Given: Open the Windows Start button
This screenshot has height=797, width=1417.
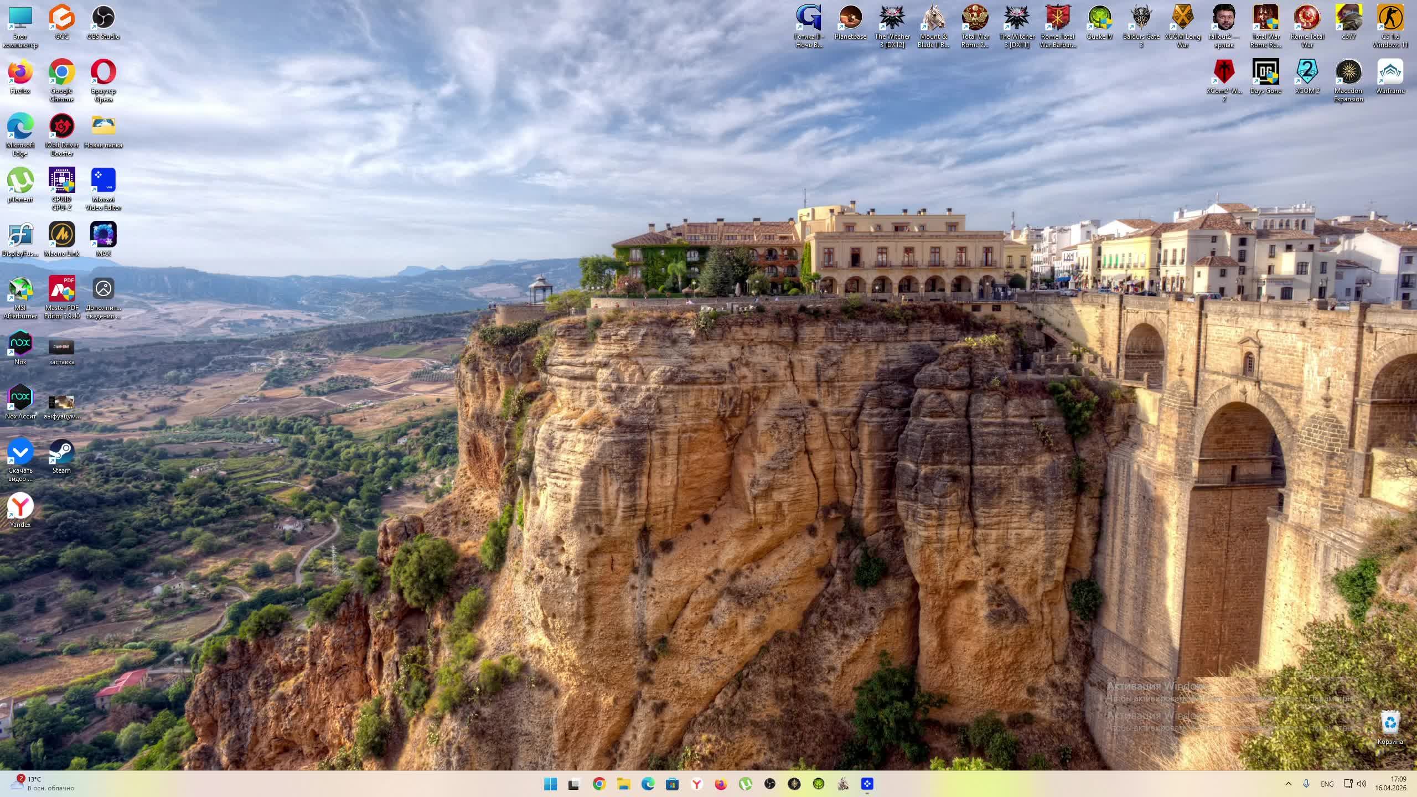Looking at the screenshot, I should [550, 784].
